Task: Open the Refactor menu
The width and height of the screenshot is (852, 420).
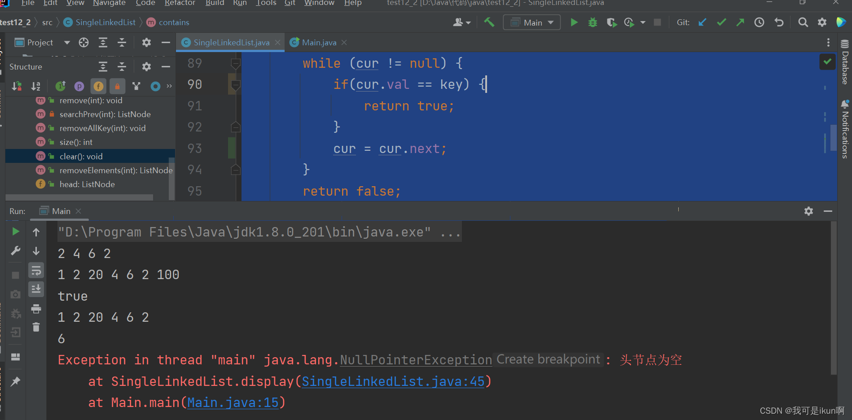Action: pyautogui.click(x=180, y=3)
